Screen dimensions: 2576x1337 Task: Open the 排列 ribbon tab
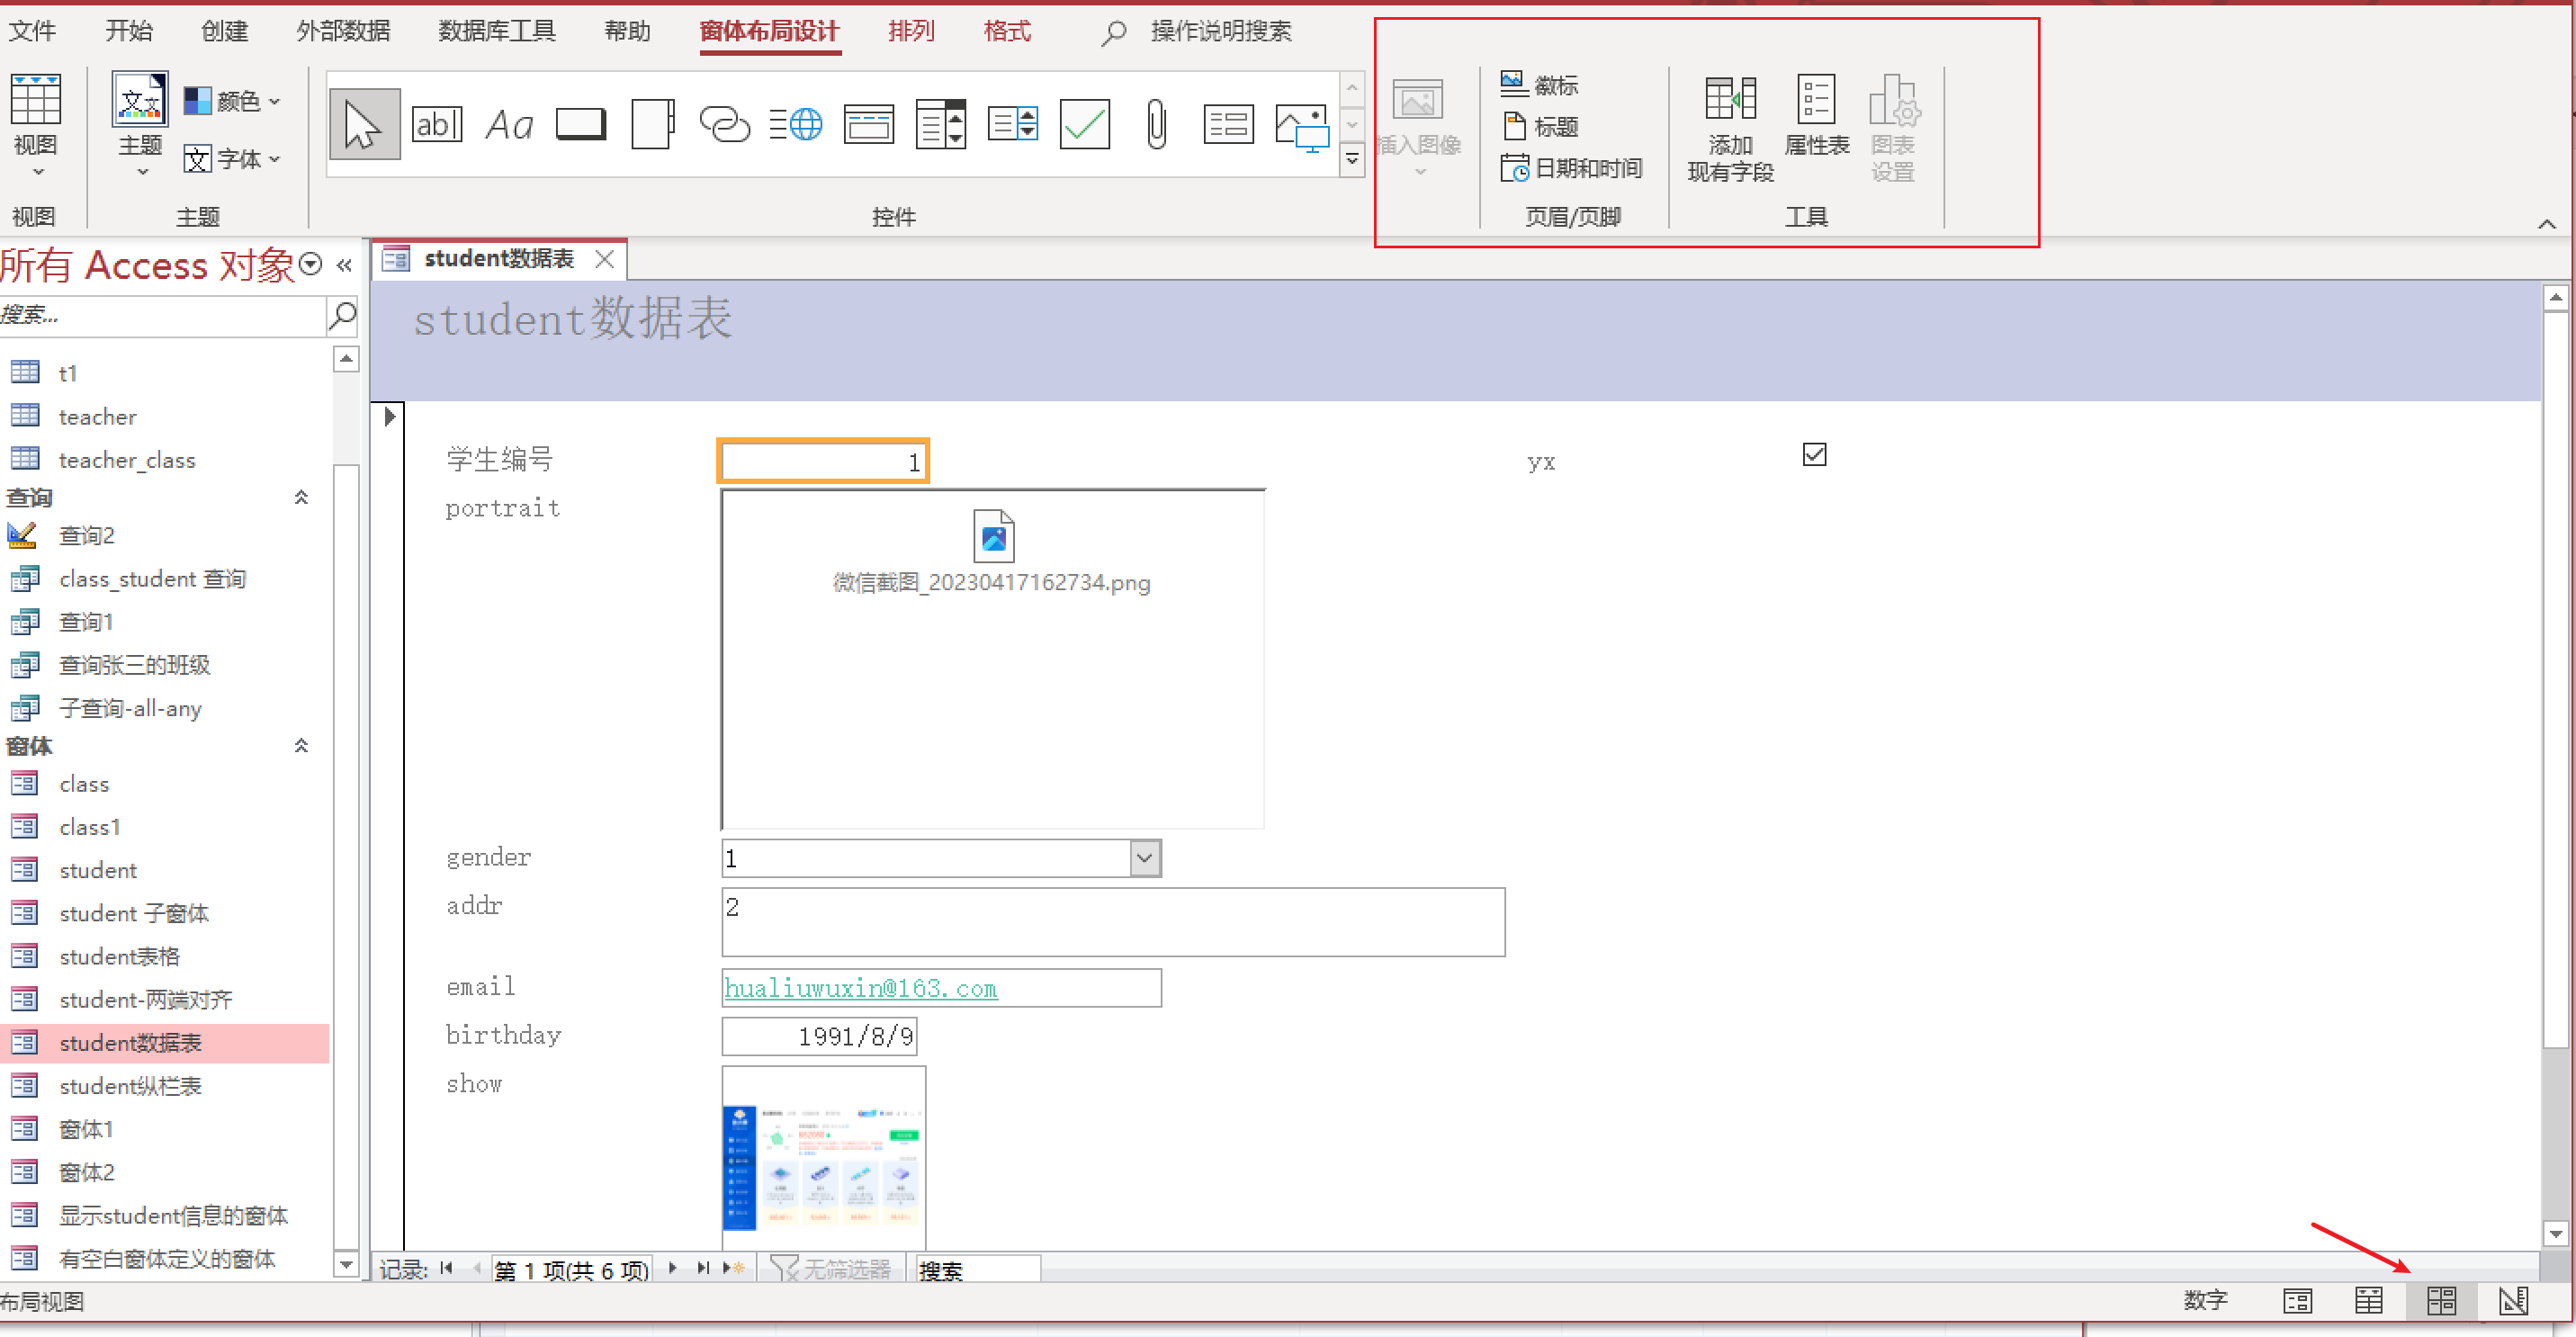[910, 31]
